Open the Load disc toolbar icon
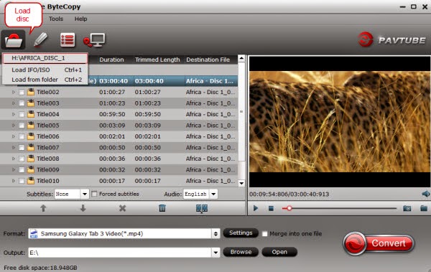The width and height of the screenshot is (431, 272). [13, 40]
